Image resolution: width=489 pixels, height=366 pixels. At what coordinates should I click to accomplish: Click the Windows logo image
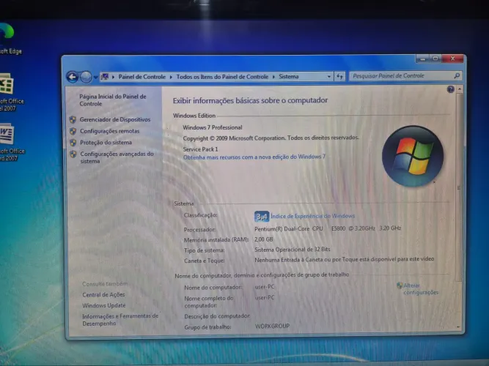pyautogui.click(x=413, y=156)
